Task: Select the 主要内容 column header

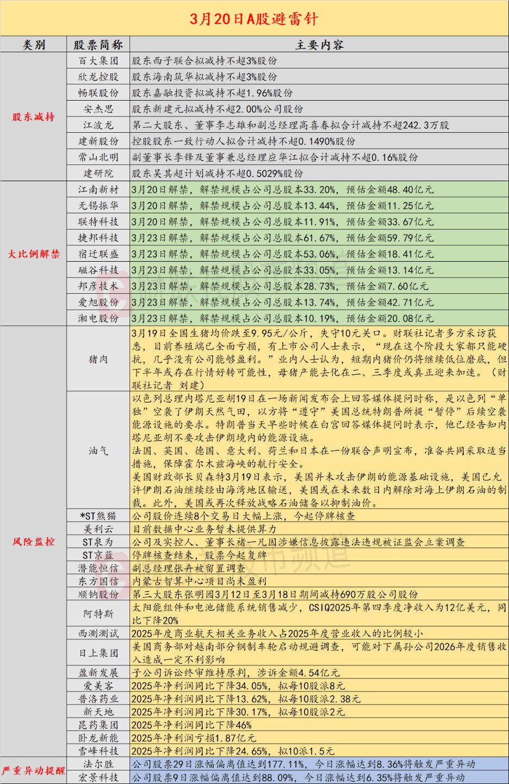Action: 319,45
